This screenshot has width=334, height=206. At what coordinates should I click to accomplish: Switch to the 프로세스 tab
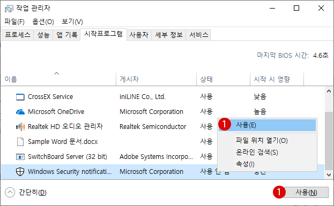[x=18, y=35]
